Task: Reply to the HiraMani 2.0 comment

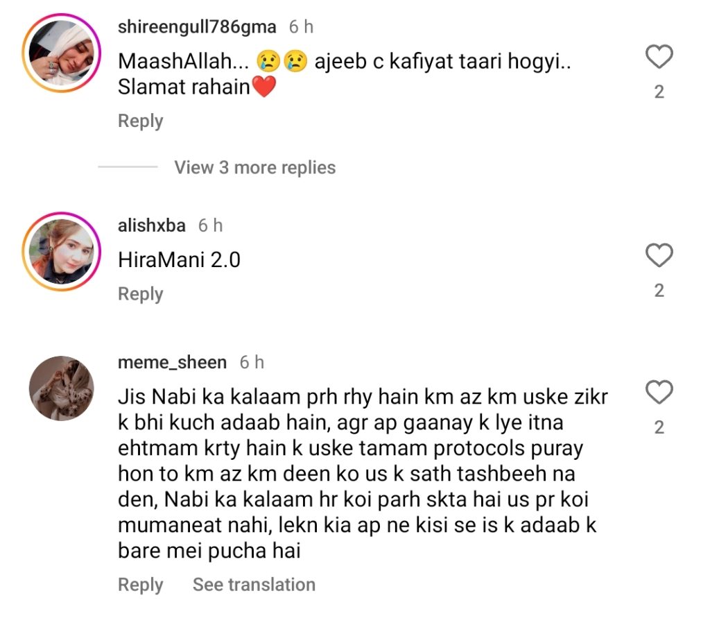Action: click(140, 294)
